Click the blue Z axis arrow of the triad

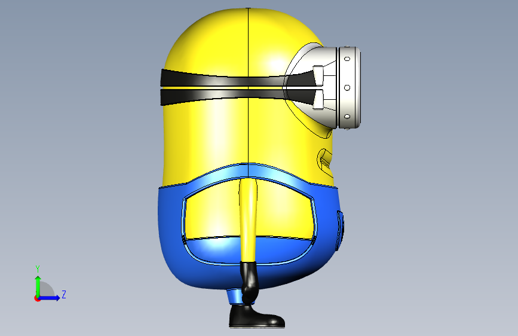click(50, 298)
